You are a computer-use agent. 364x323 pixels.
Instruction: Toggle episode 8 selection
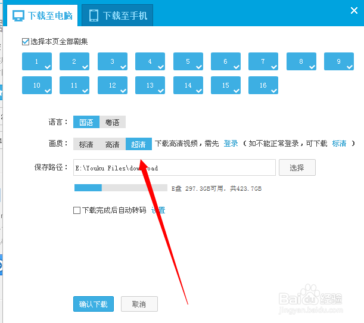(x=301, y=61)
